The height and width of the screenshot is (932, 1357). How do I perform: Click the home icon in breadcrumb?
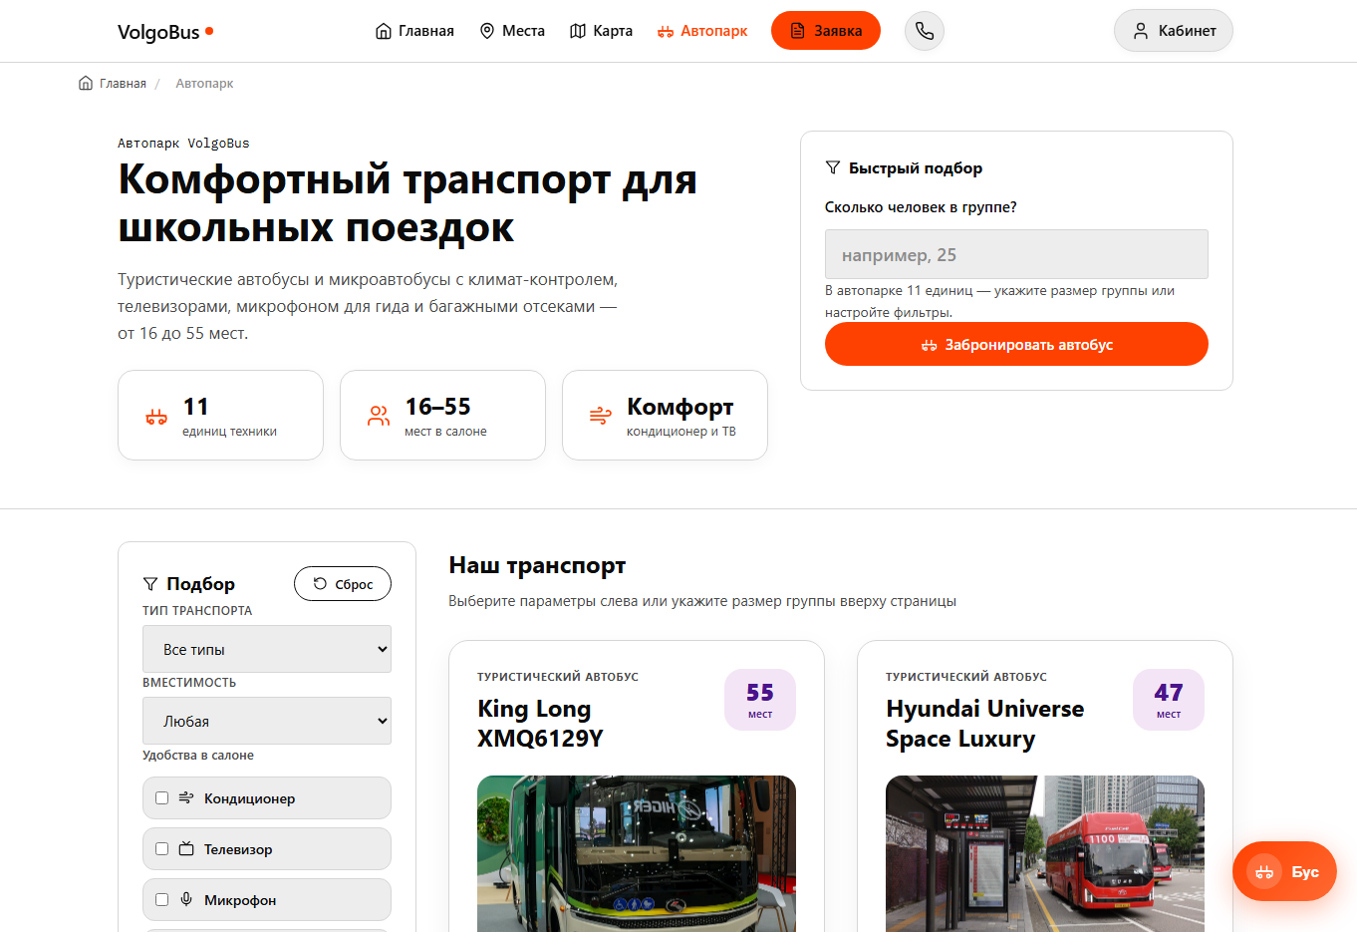(86, 83)
